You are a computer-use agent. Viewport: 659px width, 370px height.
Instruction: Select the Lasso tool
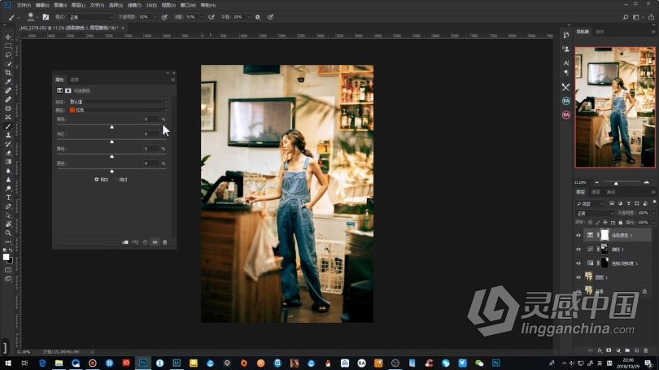pos(8,55)
